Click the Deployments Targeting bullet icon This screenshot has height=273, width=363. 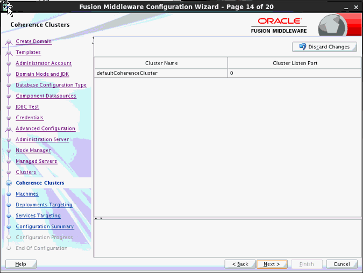tap(9, 205)
